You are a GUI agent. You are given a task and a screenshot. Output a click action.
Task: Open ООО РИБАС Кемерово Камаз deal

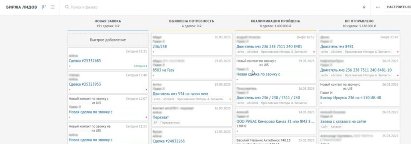click(275, 122)
